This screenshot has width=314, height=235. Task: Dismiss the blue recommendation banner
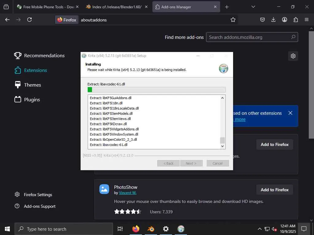click(290, 113)
